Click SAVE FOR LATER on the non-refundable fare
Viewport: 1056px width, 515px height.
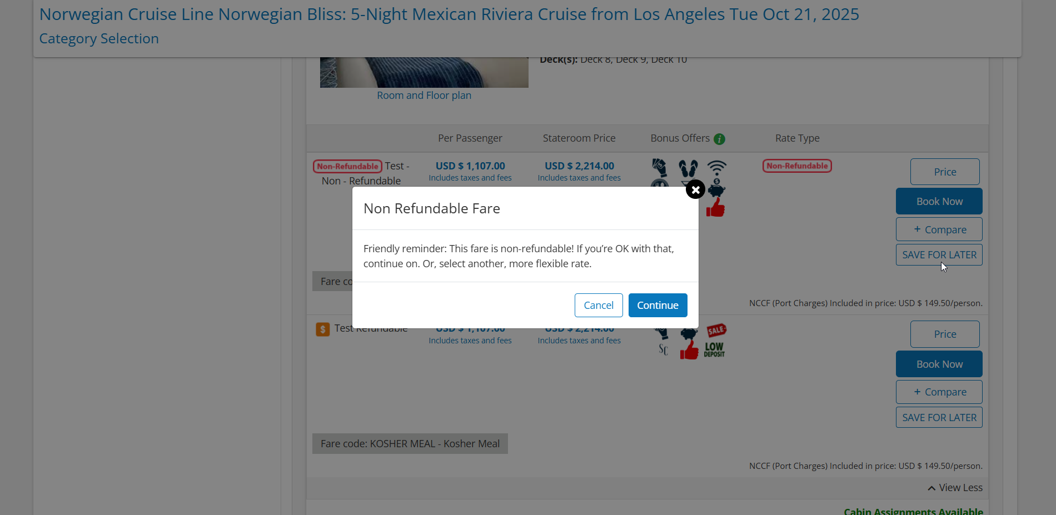[939, 255]
